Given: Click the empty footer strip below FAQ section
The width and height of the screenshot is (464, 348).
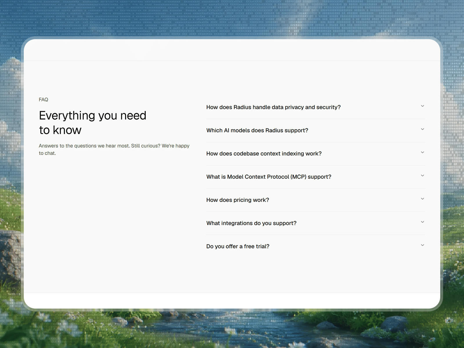Looking at the screenshot, I should tap(232, 301).
